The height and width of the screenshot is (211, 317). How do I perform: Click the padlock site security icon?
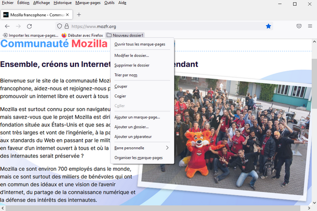(x=67, y=26)
